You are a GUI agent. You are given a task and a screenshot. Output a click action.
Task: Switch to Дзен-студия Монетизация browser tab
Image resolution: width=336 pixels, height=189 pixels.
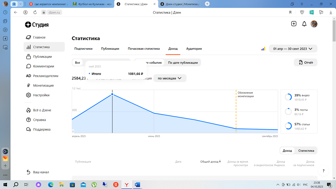pyautogui.click(x=180, y=4)
